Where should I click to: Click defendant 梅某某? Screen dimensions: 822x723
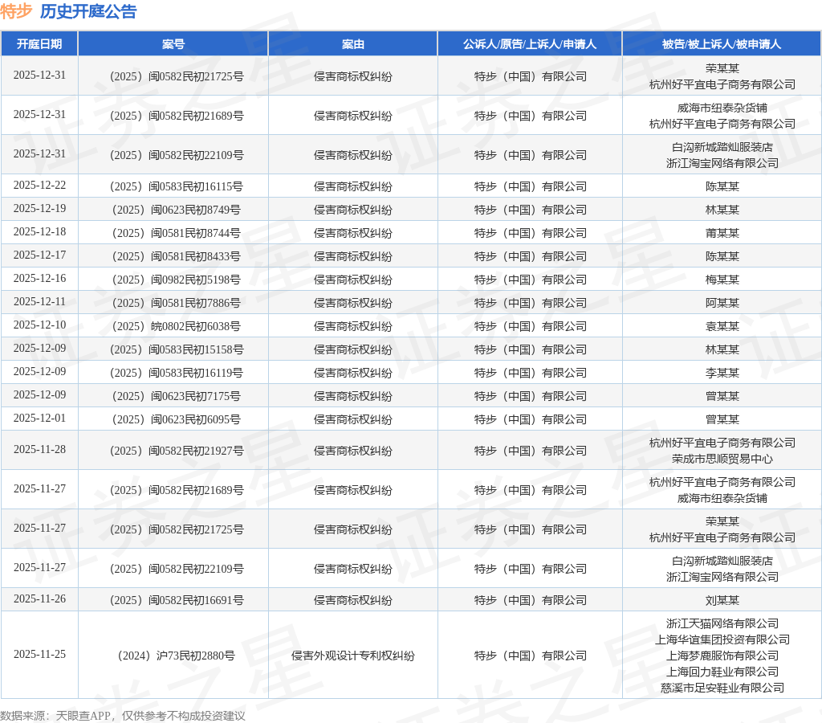pos(722,279)
